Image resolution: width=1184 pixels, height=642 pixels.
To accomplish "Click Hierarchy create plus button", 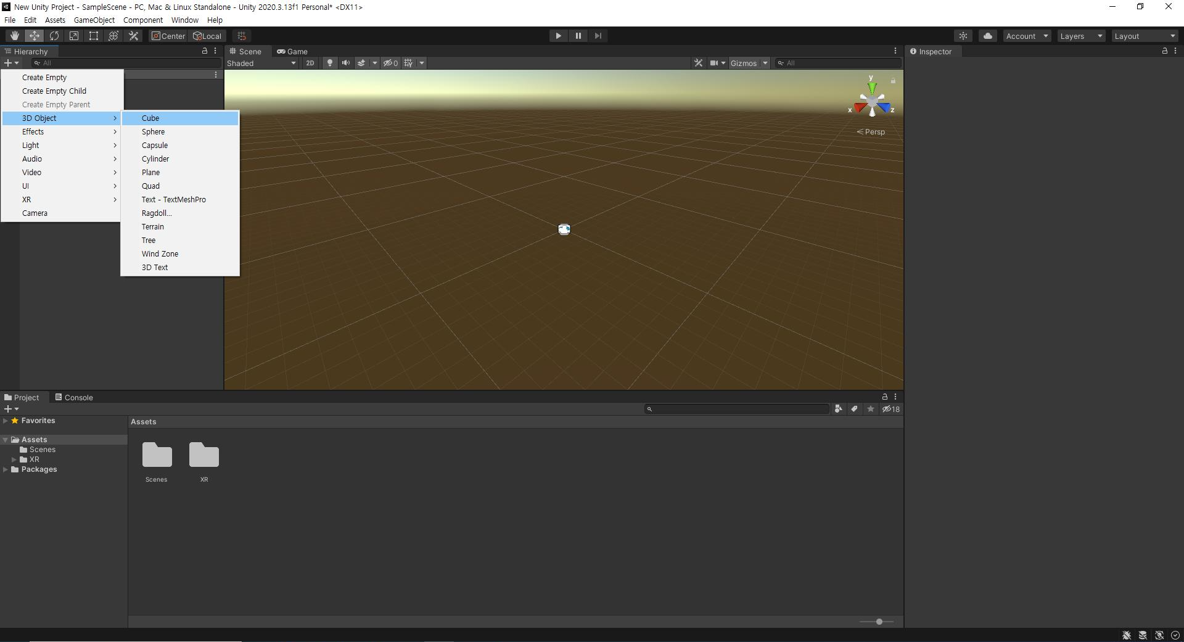I will [x=11, y=63].
